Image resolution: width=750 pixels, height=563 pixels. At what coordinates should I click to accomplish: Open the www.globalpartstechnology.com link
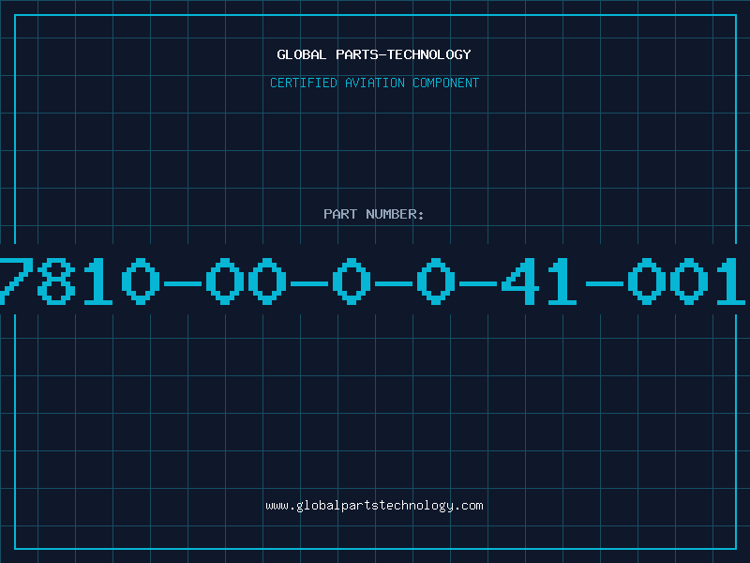point(374,506)
